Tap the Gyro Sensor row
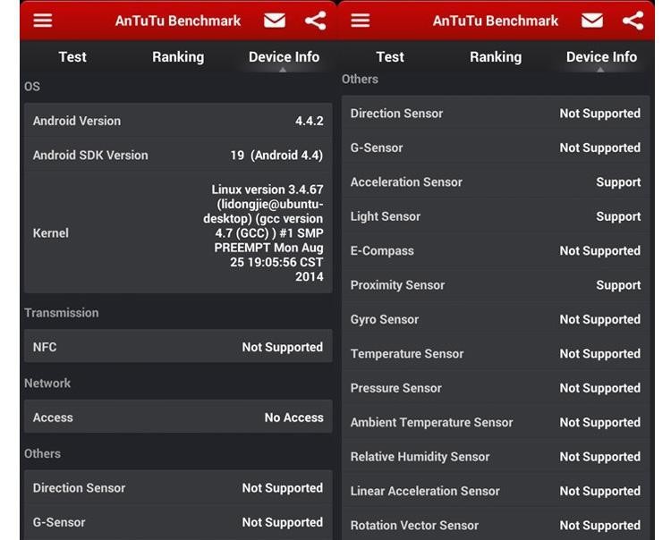 (495, 319)
